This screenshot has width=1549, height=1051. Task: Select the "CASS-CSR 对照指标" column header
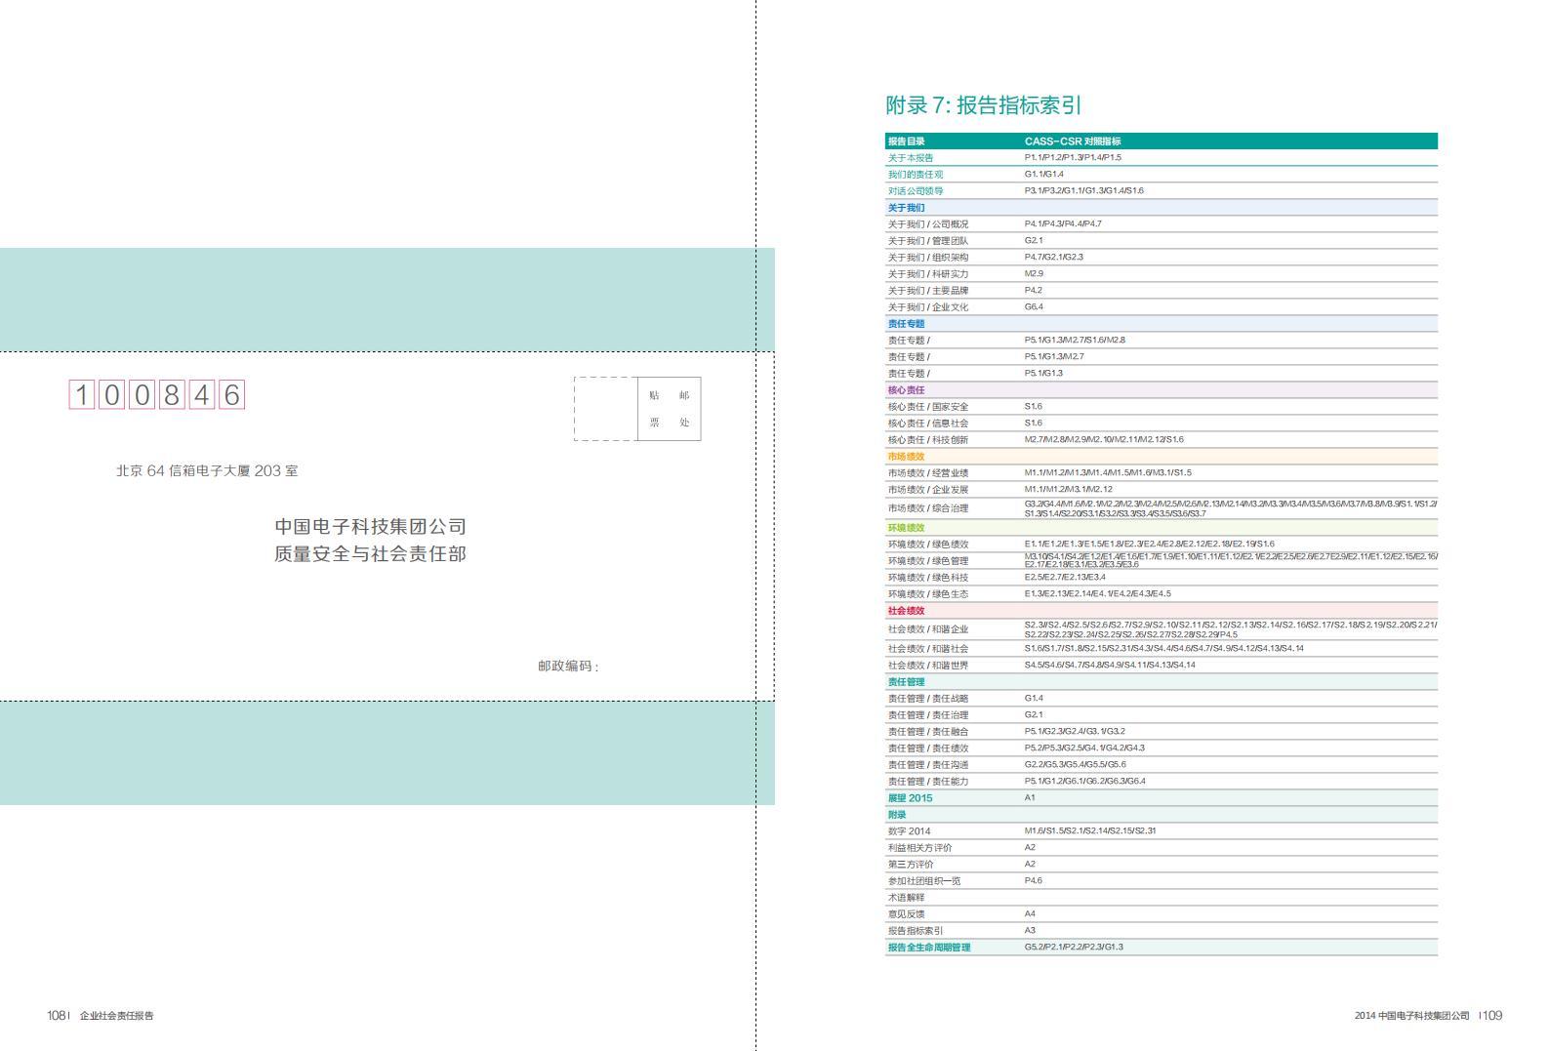(1073, 141)
